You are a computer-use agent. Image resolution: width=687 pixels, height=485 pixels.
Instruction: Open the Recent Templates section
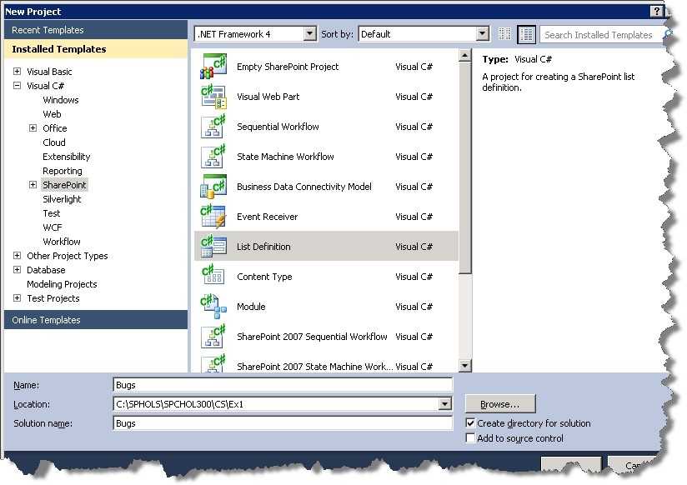coord(96,30)
